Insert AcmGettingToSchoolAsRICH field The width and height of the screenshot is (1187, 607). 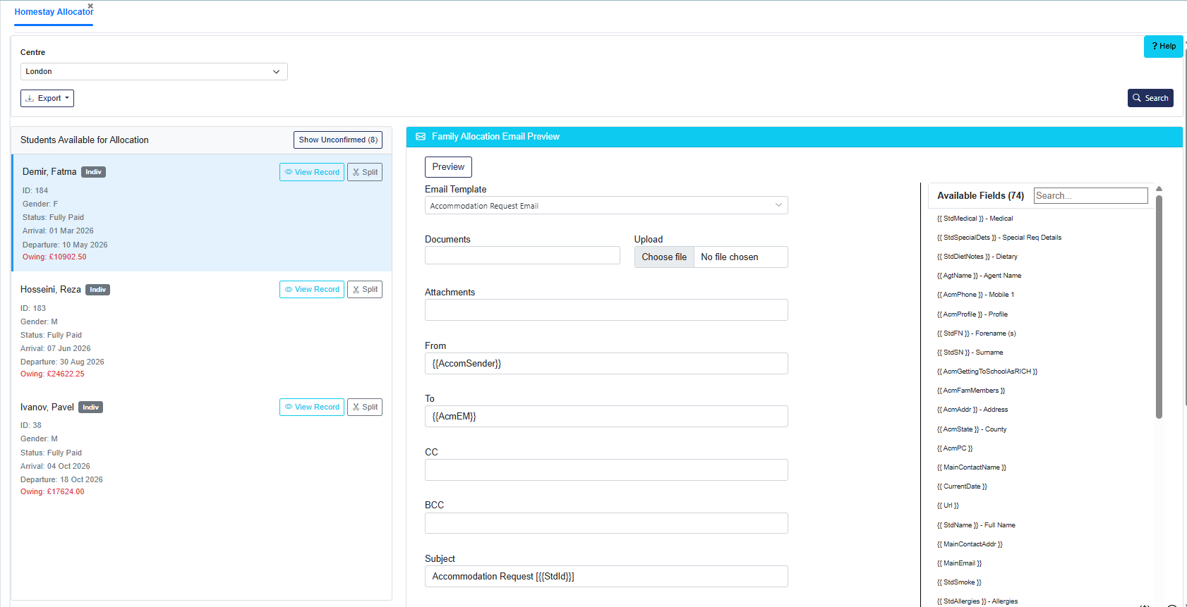pos(987,372)
